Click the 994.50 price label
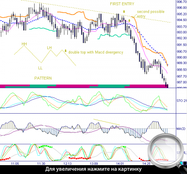The width and height of the screenshot is (187, 174). click(x=182, y=20)
